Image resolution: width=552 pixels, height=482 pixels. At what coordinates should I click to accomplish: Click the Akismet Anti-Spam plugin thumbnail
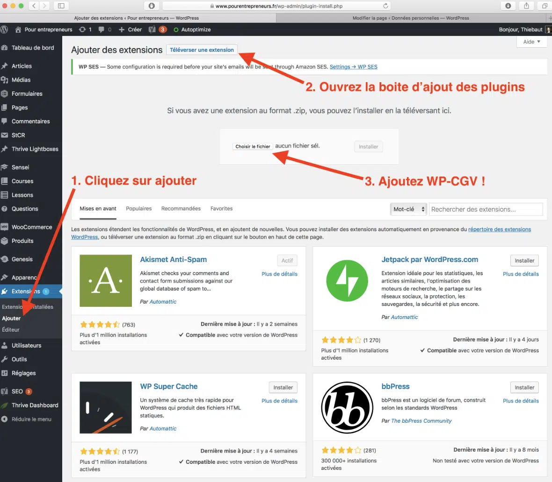click(106, 281)
